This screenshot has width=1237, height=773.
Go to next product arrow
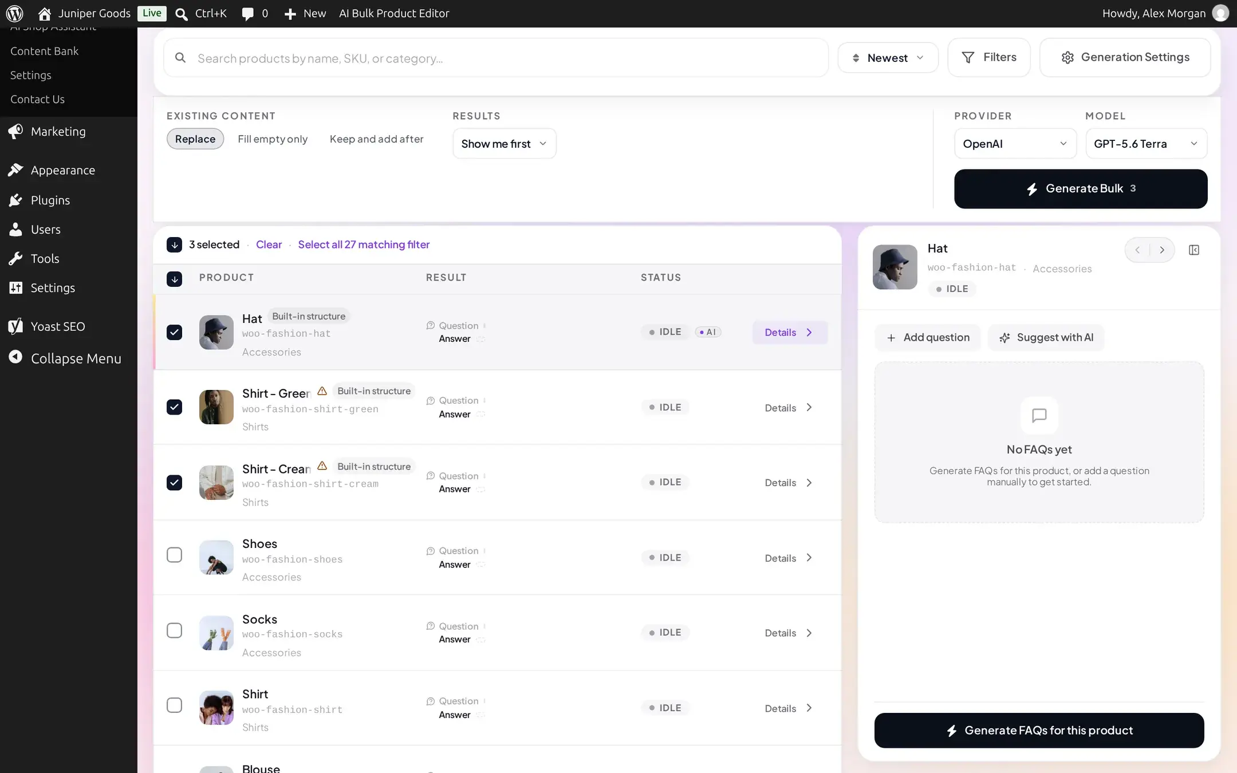point(1162,250)
